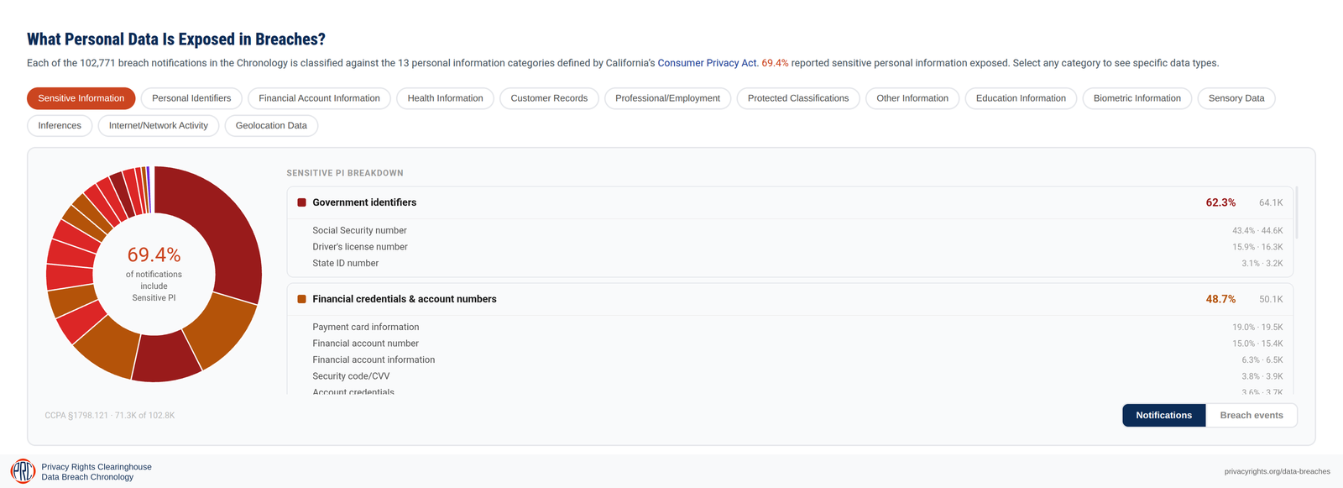Click the Payment card information row
This screenshot has width=1343, height=488.
tap(797, 327)
